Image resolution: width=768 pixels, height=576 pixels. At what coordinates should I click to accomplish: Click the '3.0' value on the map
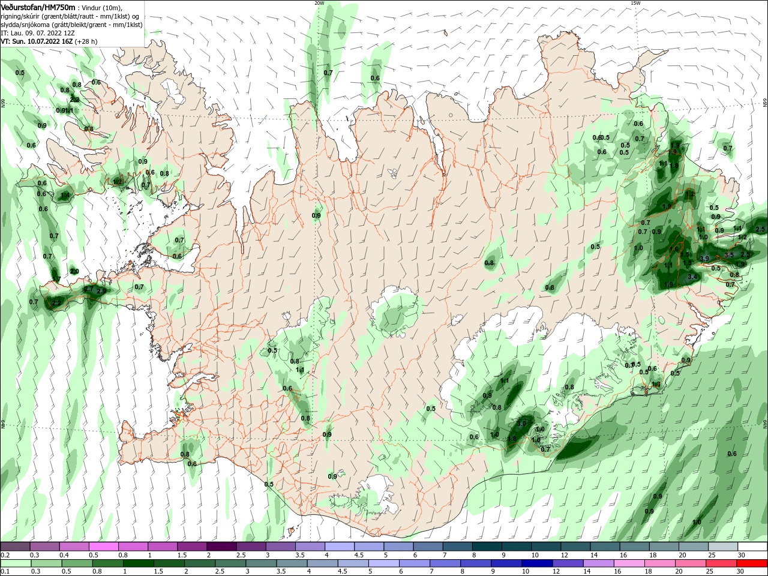pyautogui.click(x=521, y=424)
